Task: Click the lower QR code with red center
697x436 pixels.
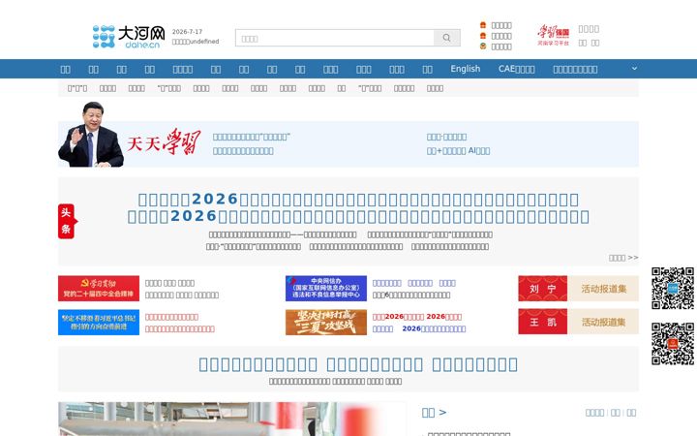Action: click(673, 344)
